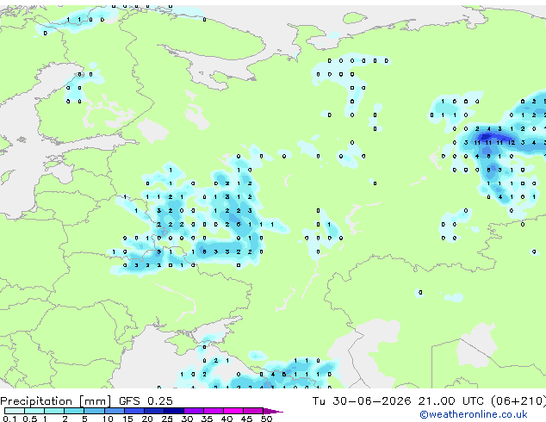This screenshot has width=546, height=422.
Task: Click the 0.1–0.5 mm legend swatch
Action: coord(15,411)
